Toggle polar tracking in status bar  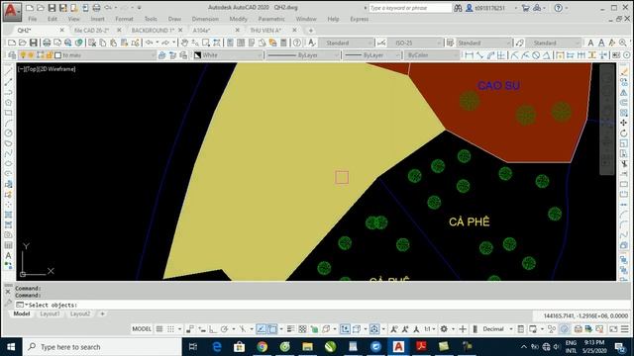point(225,329)
